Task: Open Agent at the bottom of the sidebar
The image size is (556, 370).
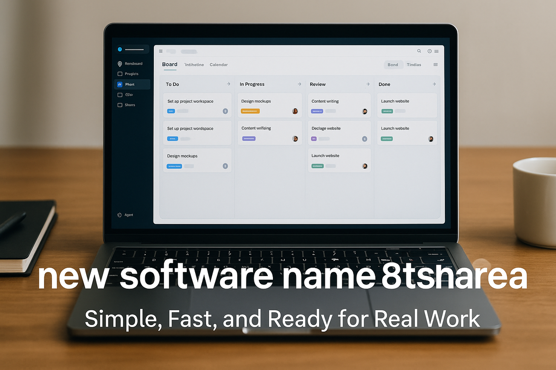Action: 124,215
